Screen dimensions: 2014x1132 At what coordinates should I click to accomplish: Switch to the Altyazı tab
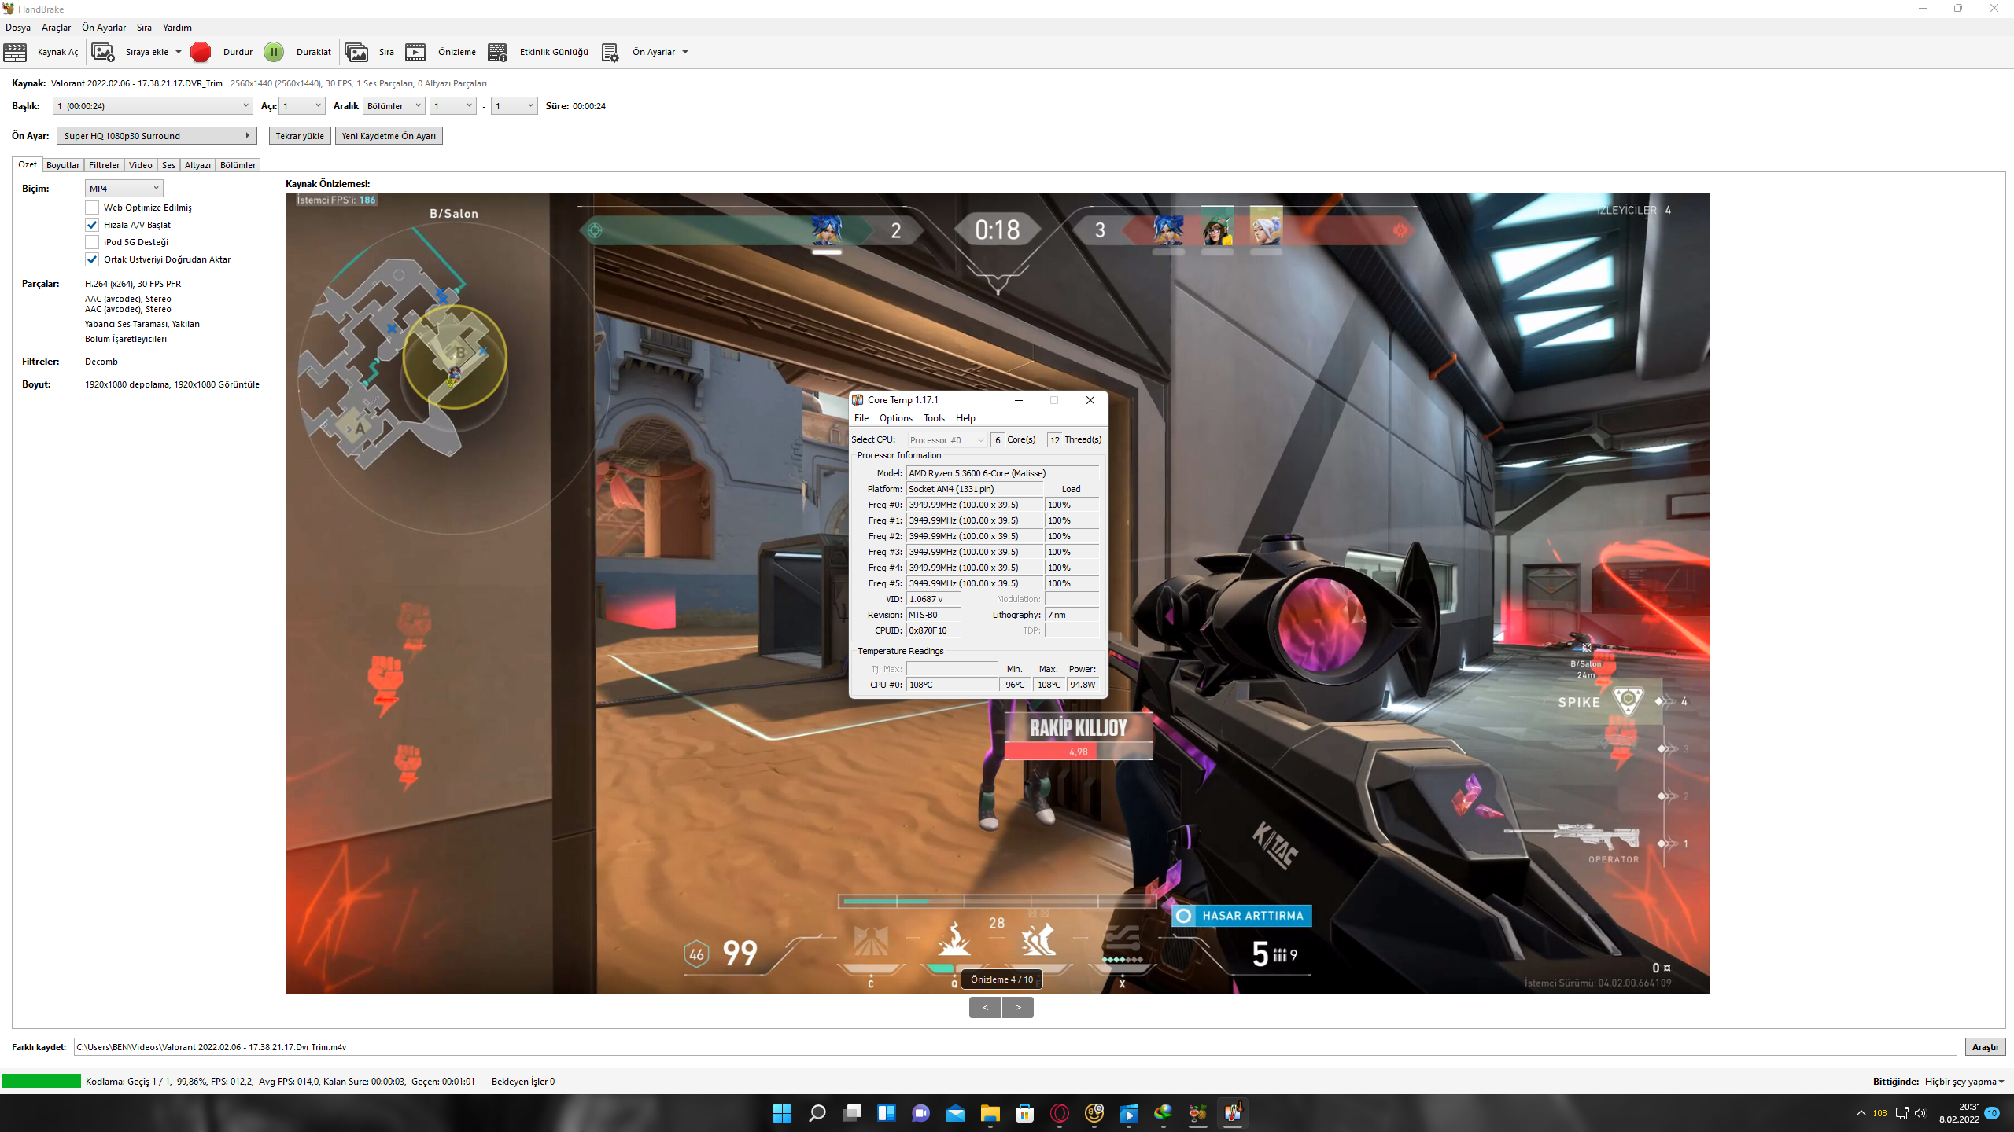(x=197, y=165)
